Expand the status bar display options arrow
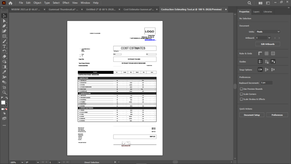This screenshot has width=291, height=164. click(115, 162)
